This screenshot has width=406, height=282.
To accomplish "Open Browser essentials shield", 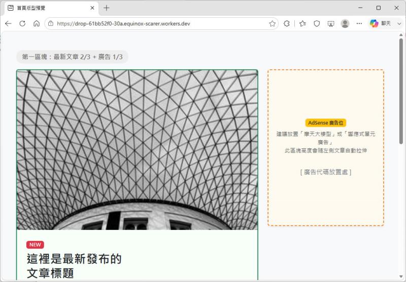I will [317, 23].
